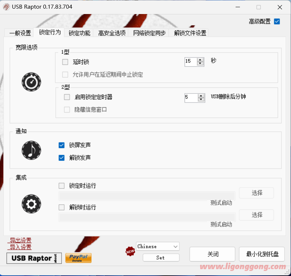Click the red NEW badge icon
This screenshot has height=276, width=291.
click(x=130, y=251)
